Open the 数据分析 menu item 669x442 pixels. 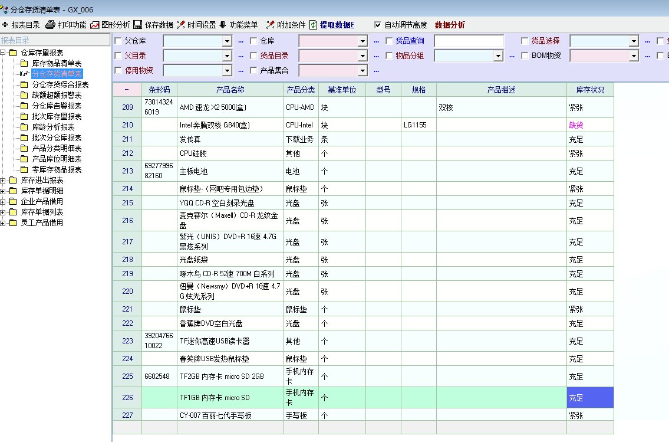click(x=450, y=25)
